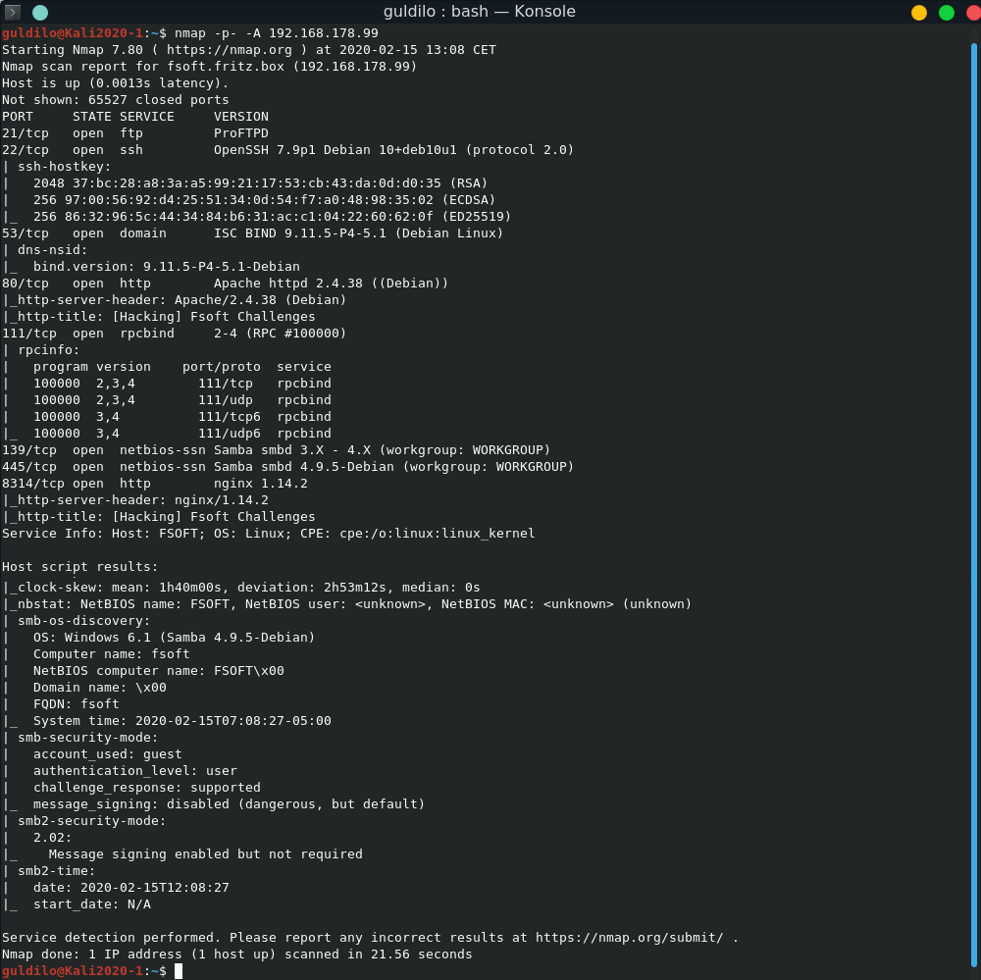Click 'System time: 2020-02-15T07:08:27-05:00' line
Viewport: 981px width, 980px height.
point(182,721)
